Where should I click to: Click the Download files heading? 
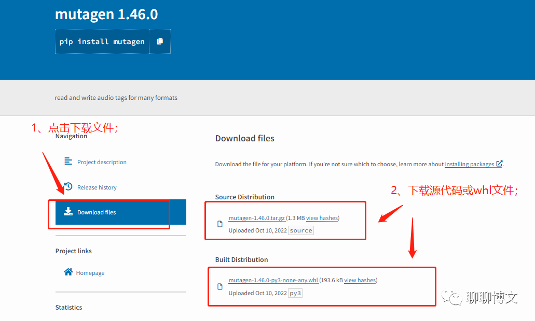coord(244,138)
